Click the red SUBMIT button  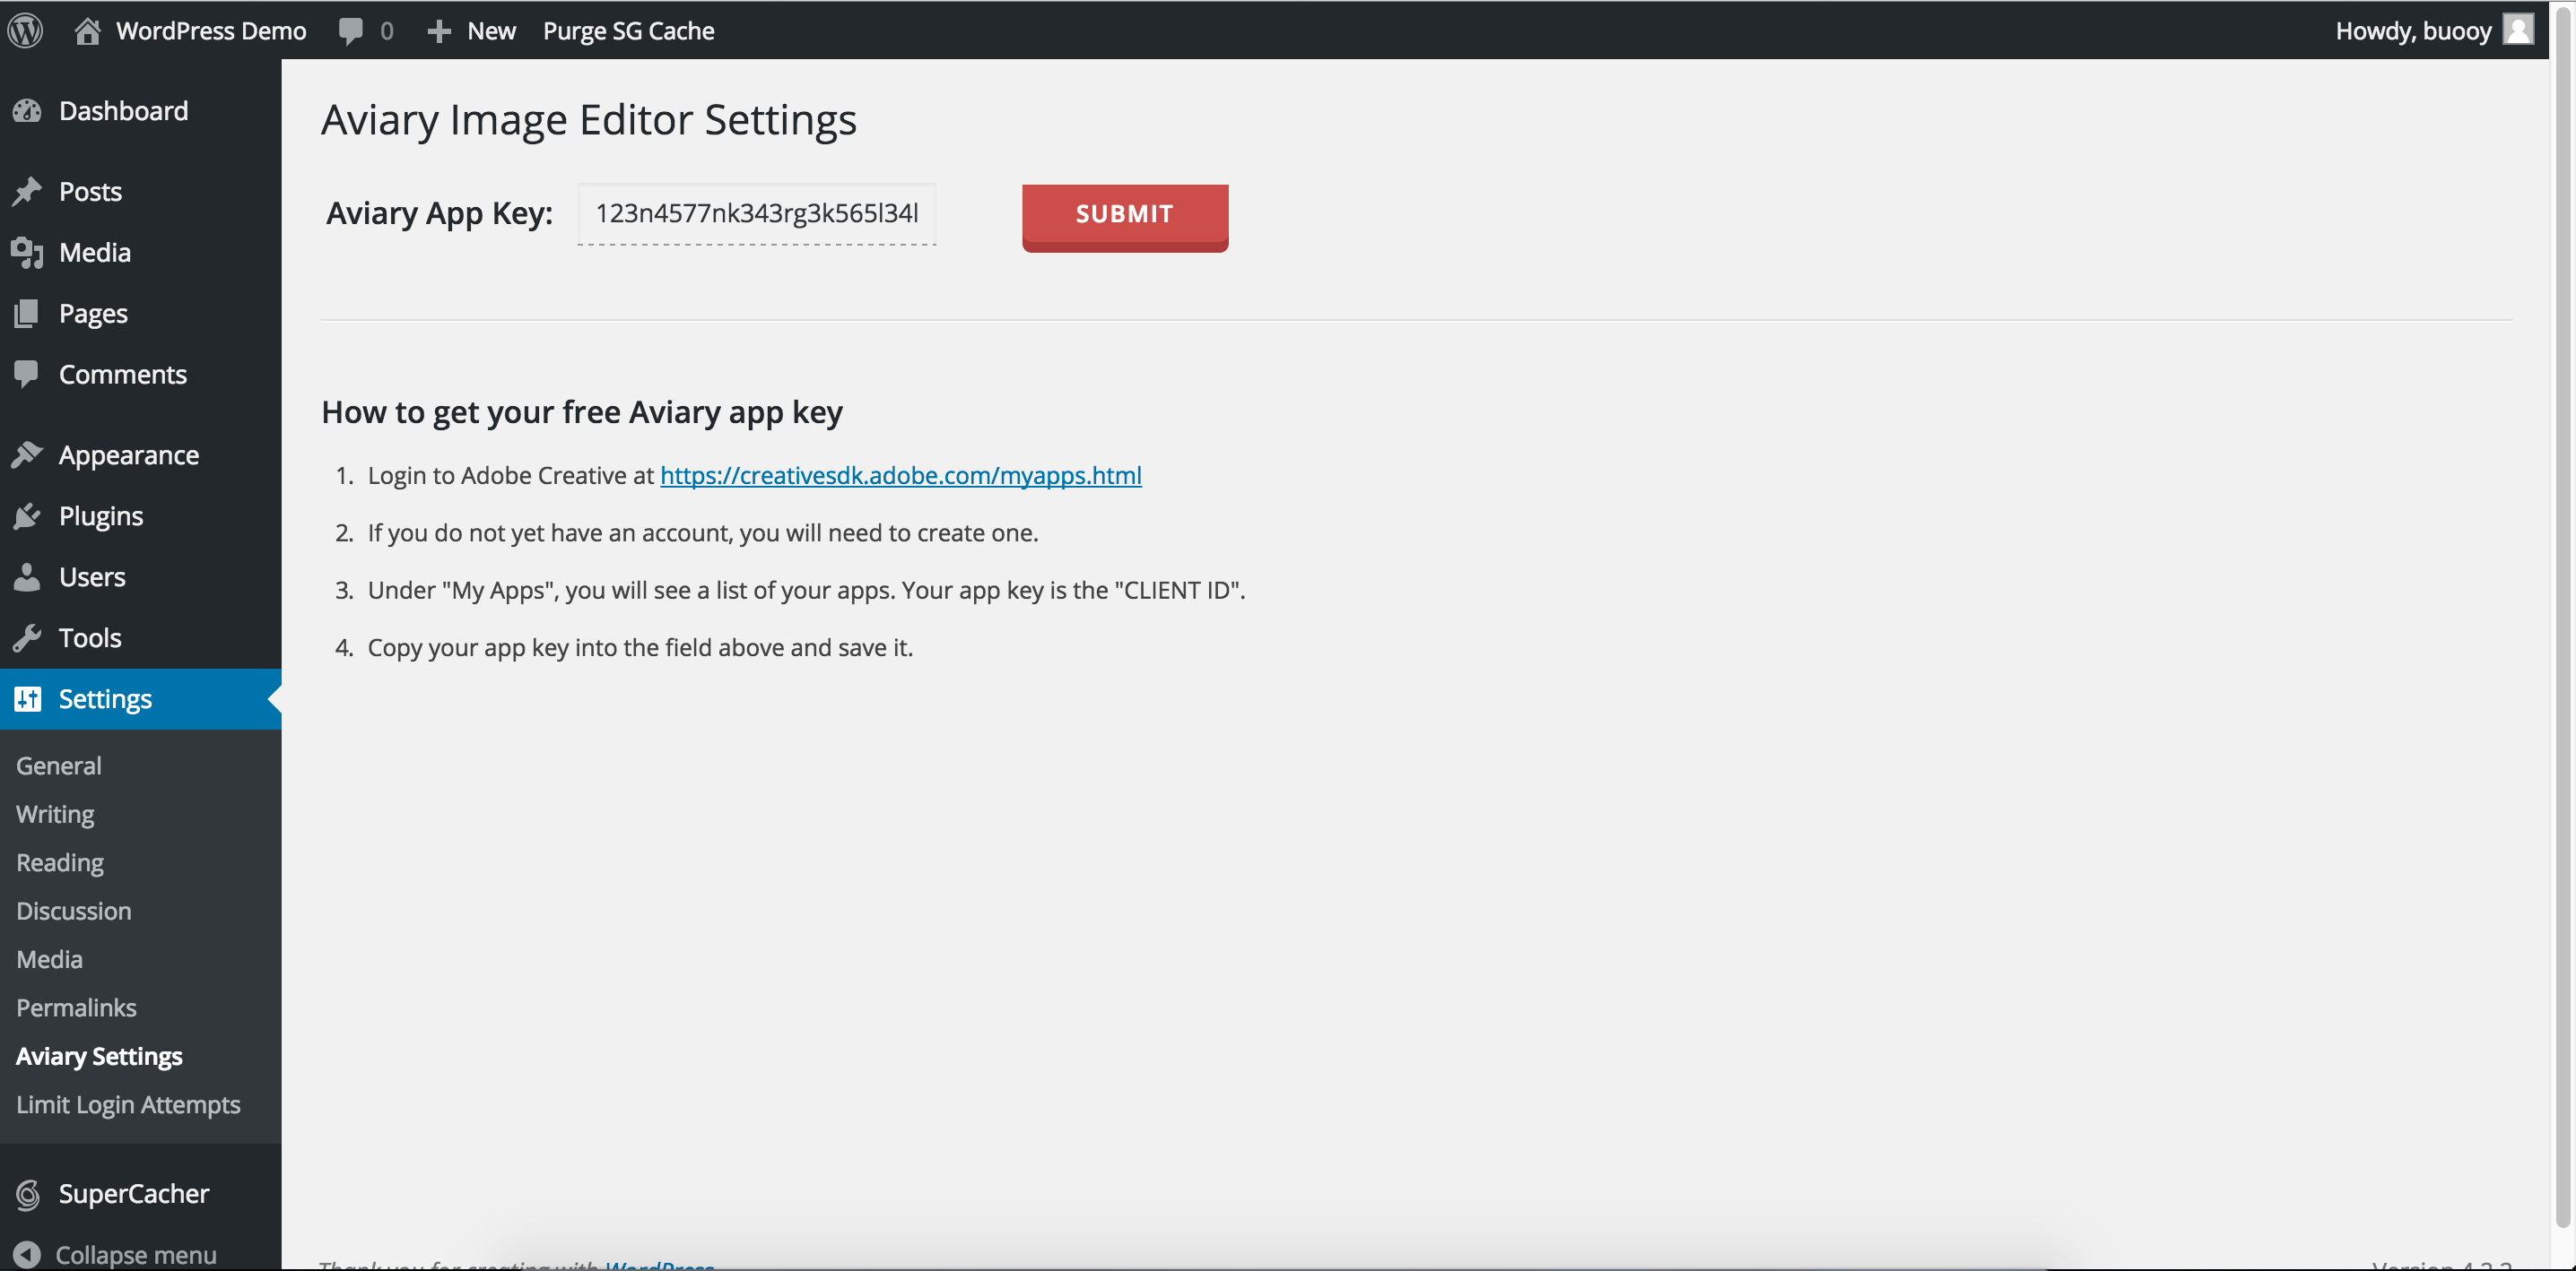pos(1125,217)
